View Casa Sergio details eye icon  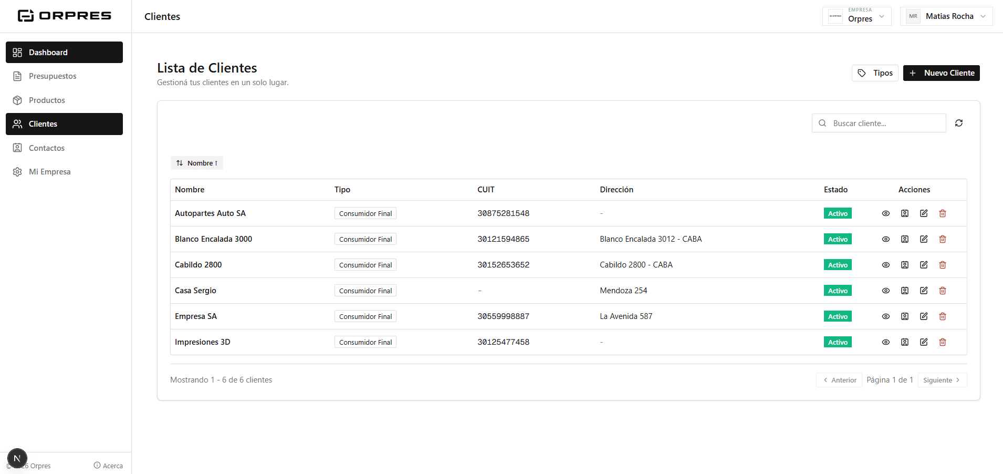pos(886,291)
